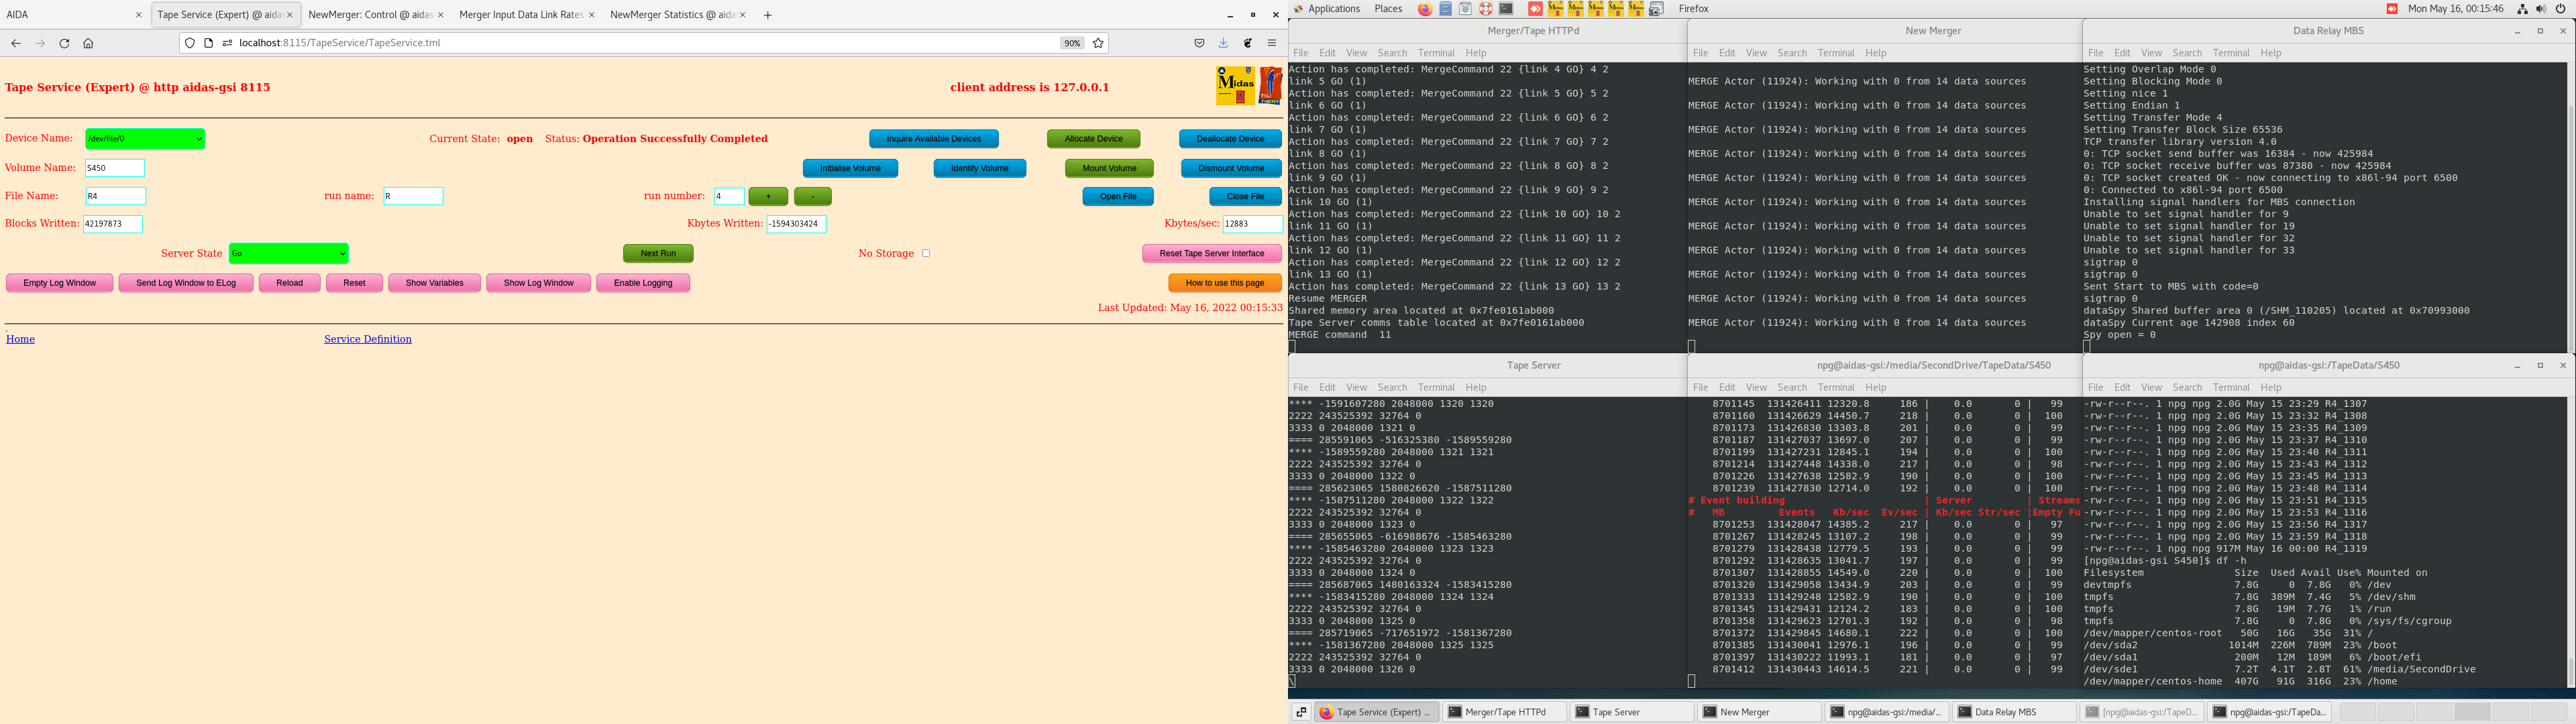
Task: Click the Midas logo on Tape Service page
Action: pos(1235,86)
